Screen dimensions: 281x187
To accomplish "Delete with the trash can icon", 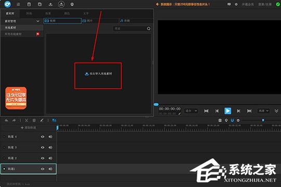I will (x=34, y=121).
